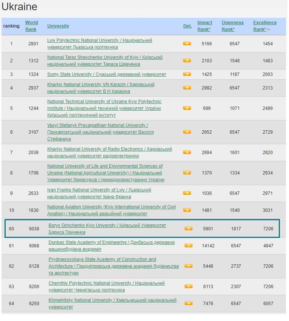
Task: Open details arrow for Vasyl Stefanyk Precarpathian University
Action: [187, 132]
